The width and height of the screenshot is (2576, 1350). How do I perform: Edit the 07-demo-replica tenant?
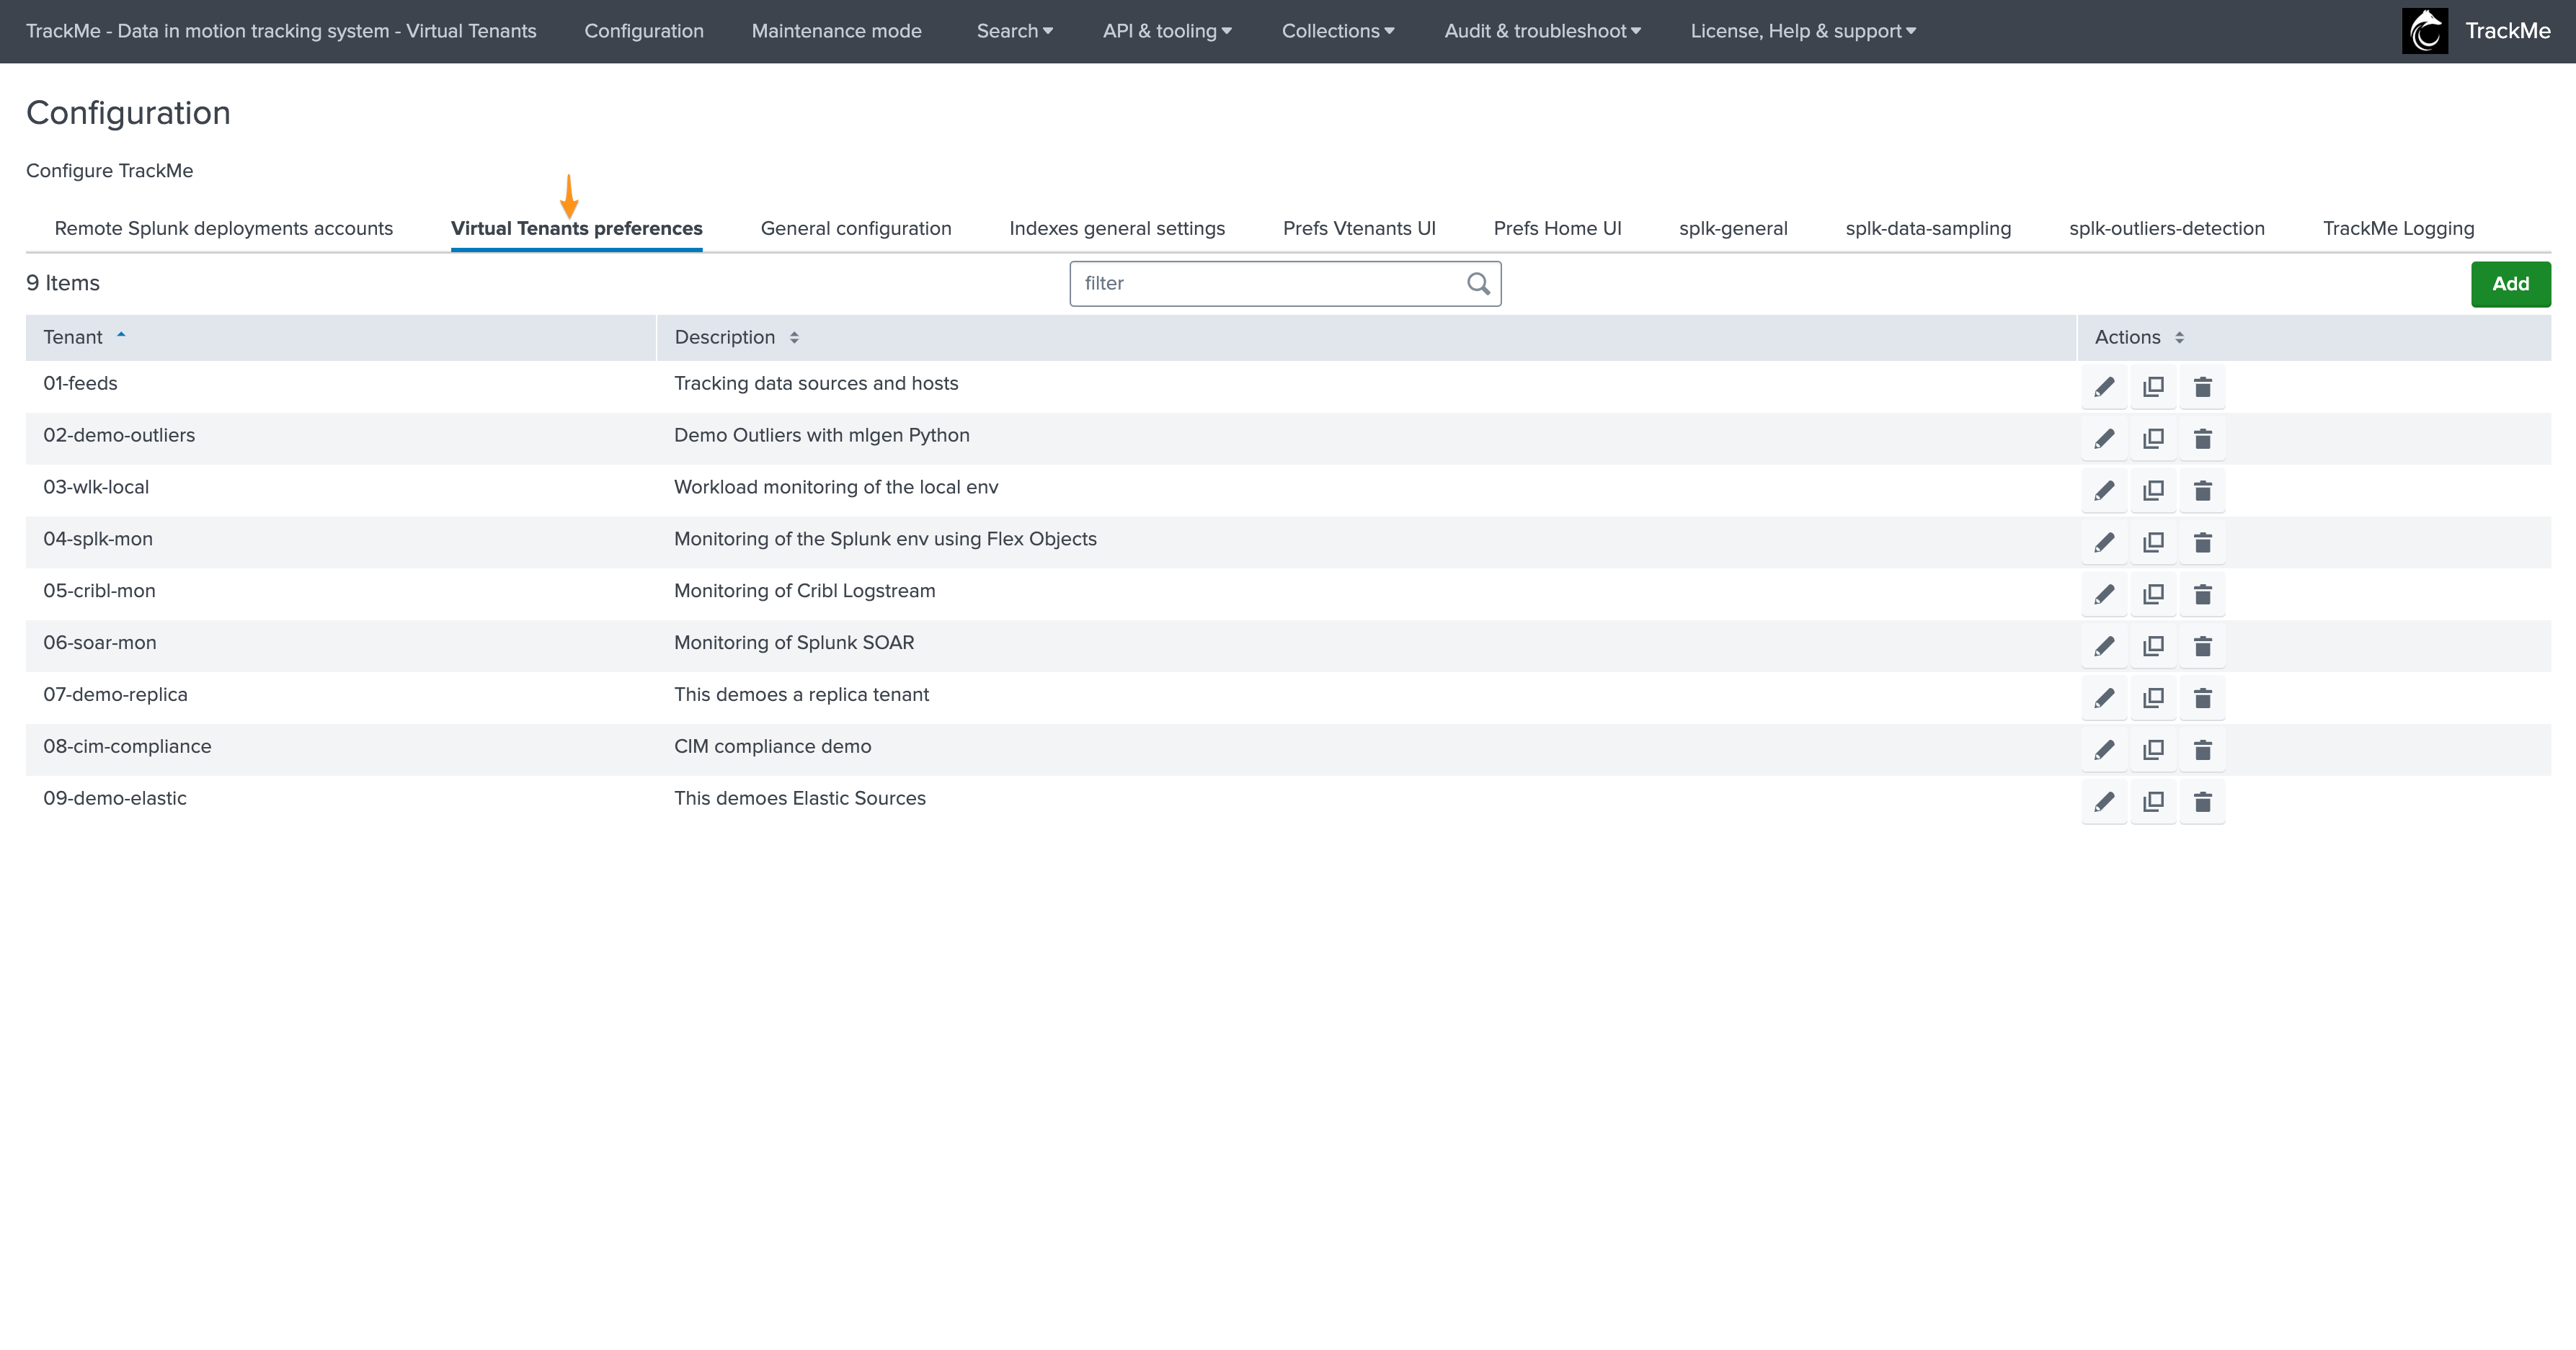[x=2104, y=699]
